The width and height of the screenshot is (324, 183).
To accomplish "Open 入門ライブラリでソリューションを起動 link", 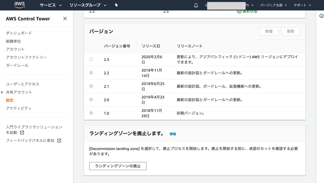I will click(34, 130).
